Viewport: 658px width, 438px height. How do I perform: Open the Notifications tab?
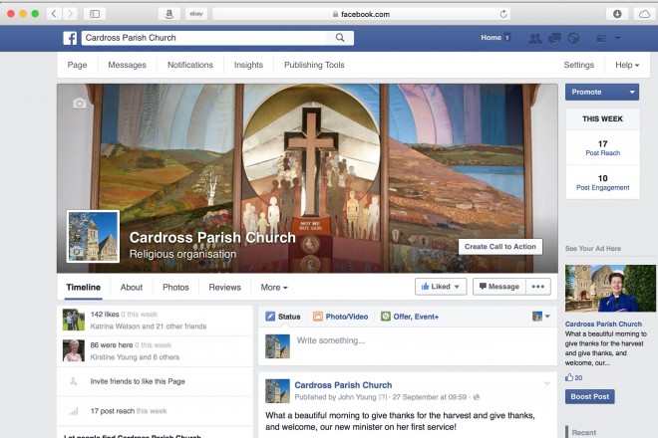pyautogui.click(x=190, y=65)
